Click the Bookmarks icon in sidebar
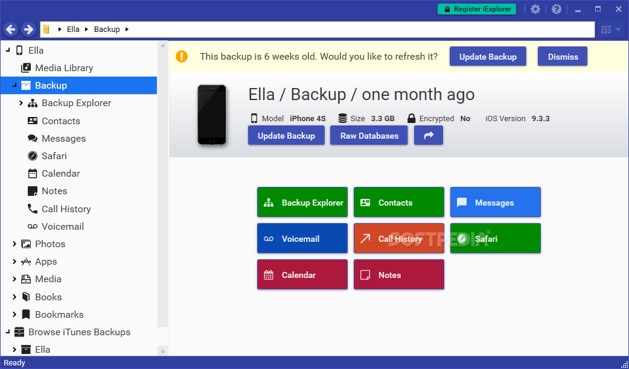 click(26, 315)
